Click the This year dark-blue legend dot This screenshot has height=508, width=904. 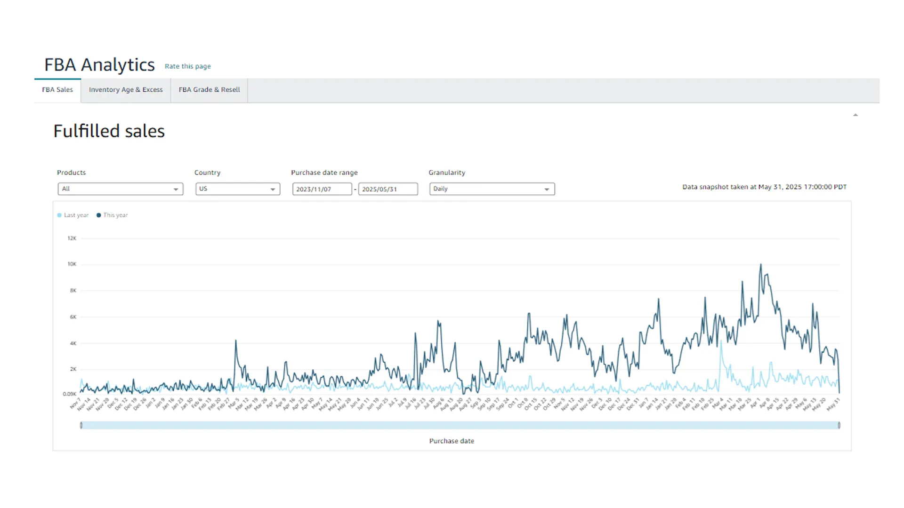tap(99, 215)
